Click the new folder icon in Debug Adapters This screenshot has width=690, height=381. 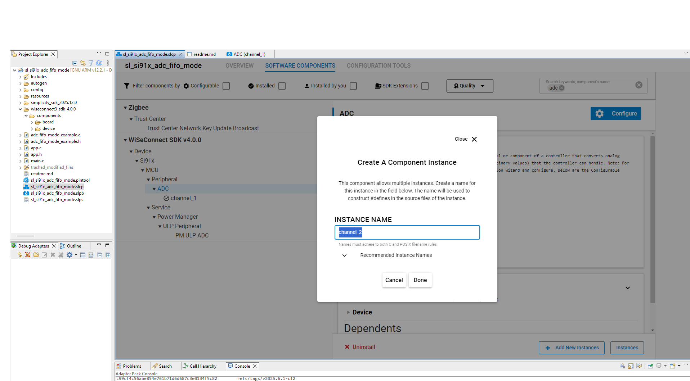click(36, 255)
